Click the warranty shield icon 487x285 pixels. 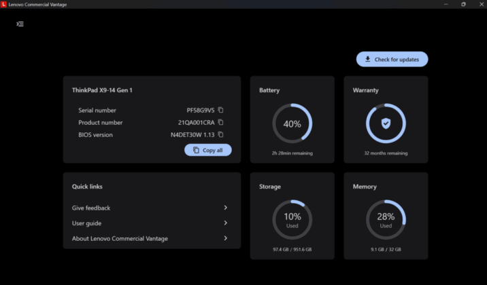coord(386,123)
